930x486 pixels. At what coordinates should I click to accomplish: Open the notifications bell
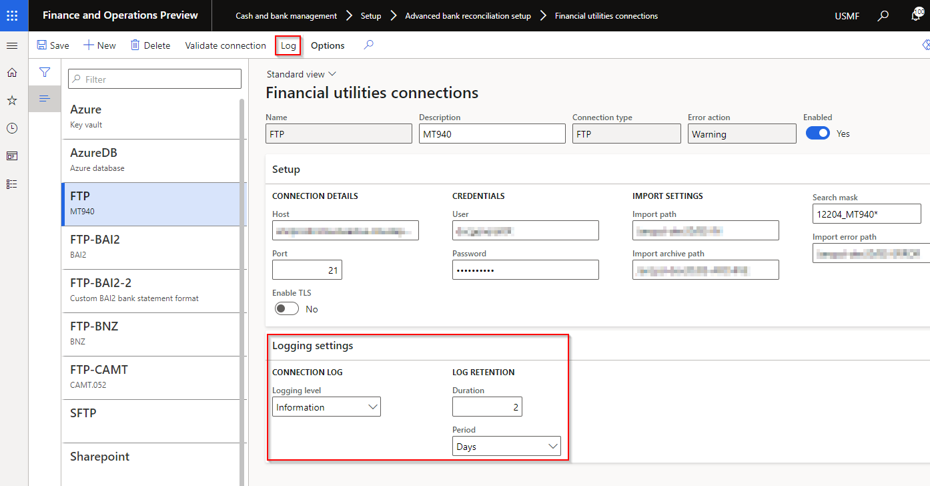pyautogui.click(x=916, y=15)
